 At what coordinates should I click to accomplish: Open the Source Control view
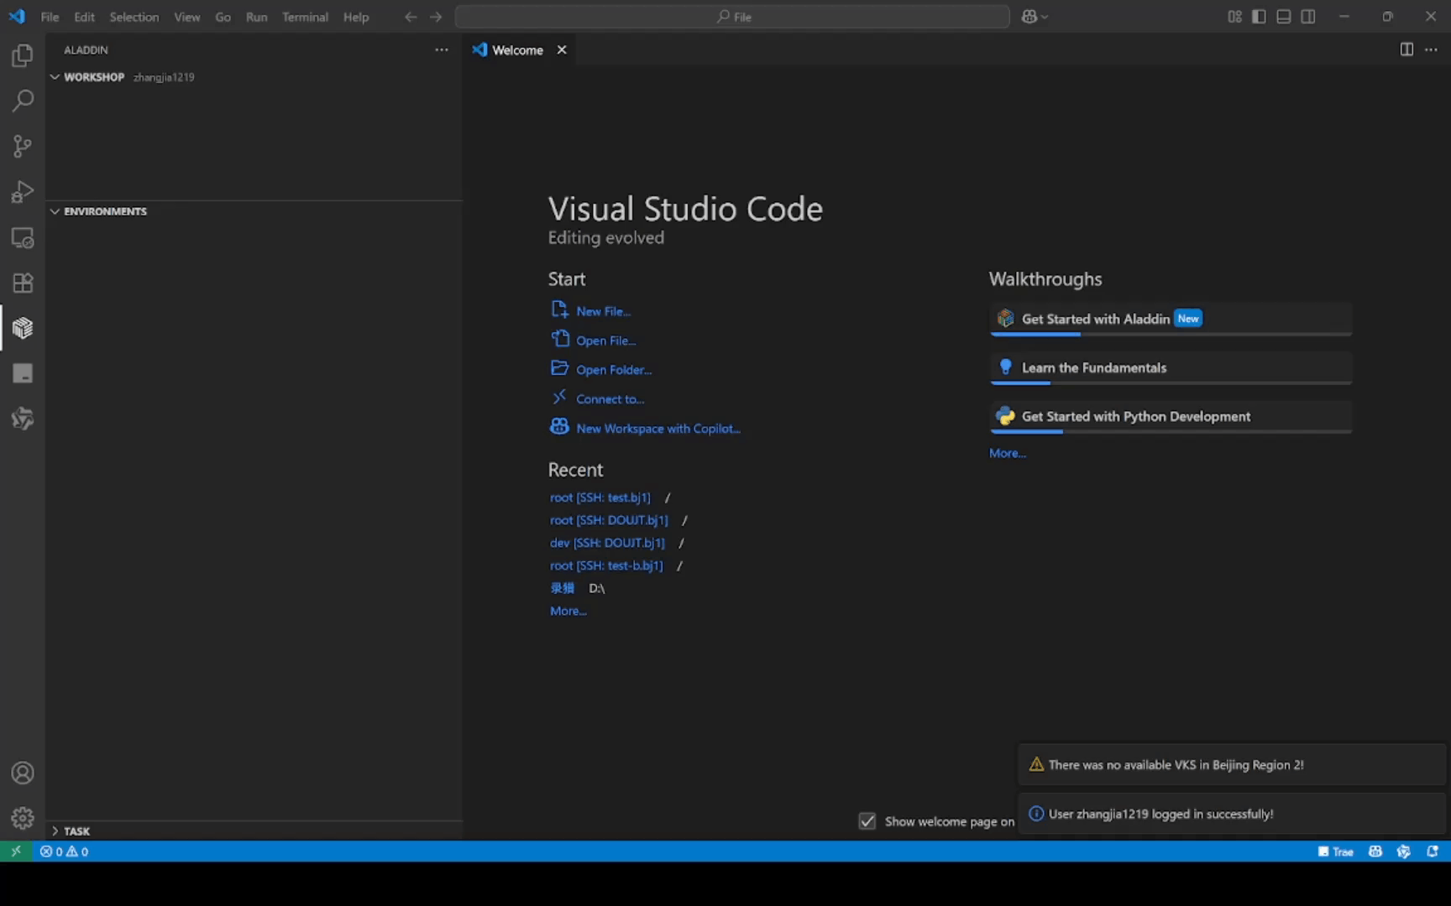tap(23, 146)
